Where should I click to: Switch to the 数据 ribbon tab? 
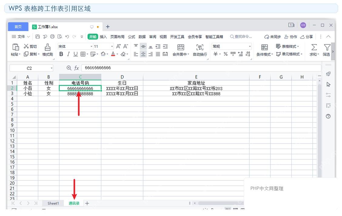(x=142, y=37)
